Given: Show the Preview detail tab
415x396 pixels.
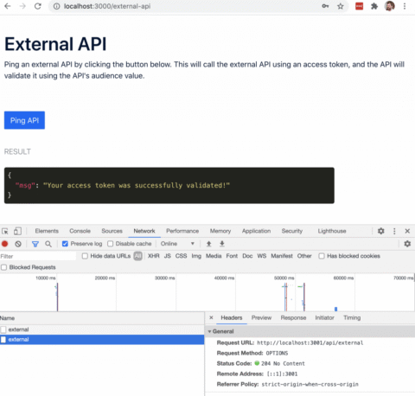Looking at the screenshot, I should pyautogui.click(x=261, y=317).
